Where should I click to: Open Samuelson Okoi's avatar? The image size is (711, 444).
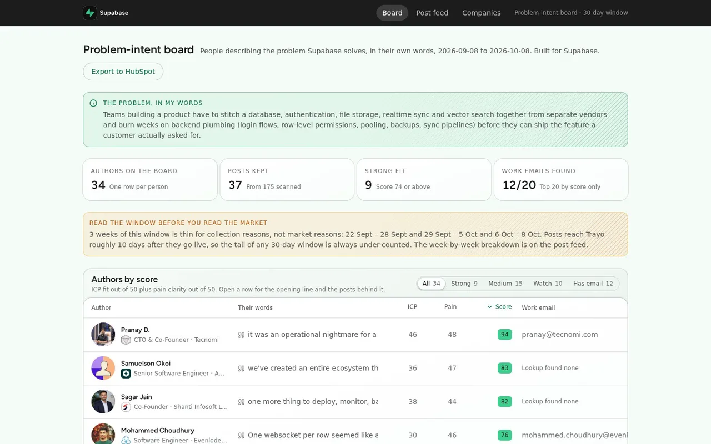click(x=103, y=368)
